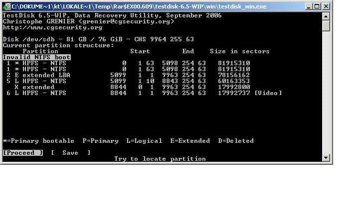
Task: Click the sector size value 60163353
Action: [234, 81]
